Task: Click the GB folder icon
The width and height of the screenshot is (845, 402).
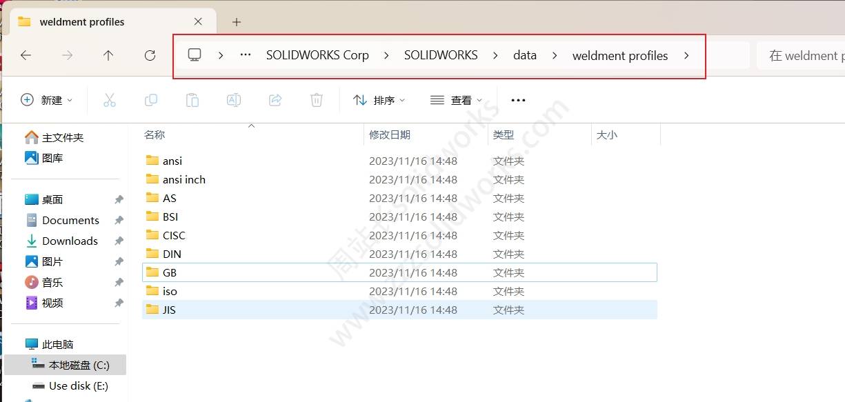Action: [152, 272]
